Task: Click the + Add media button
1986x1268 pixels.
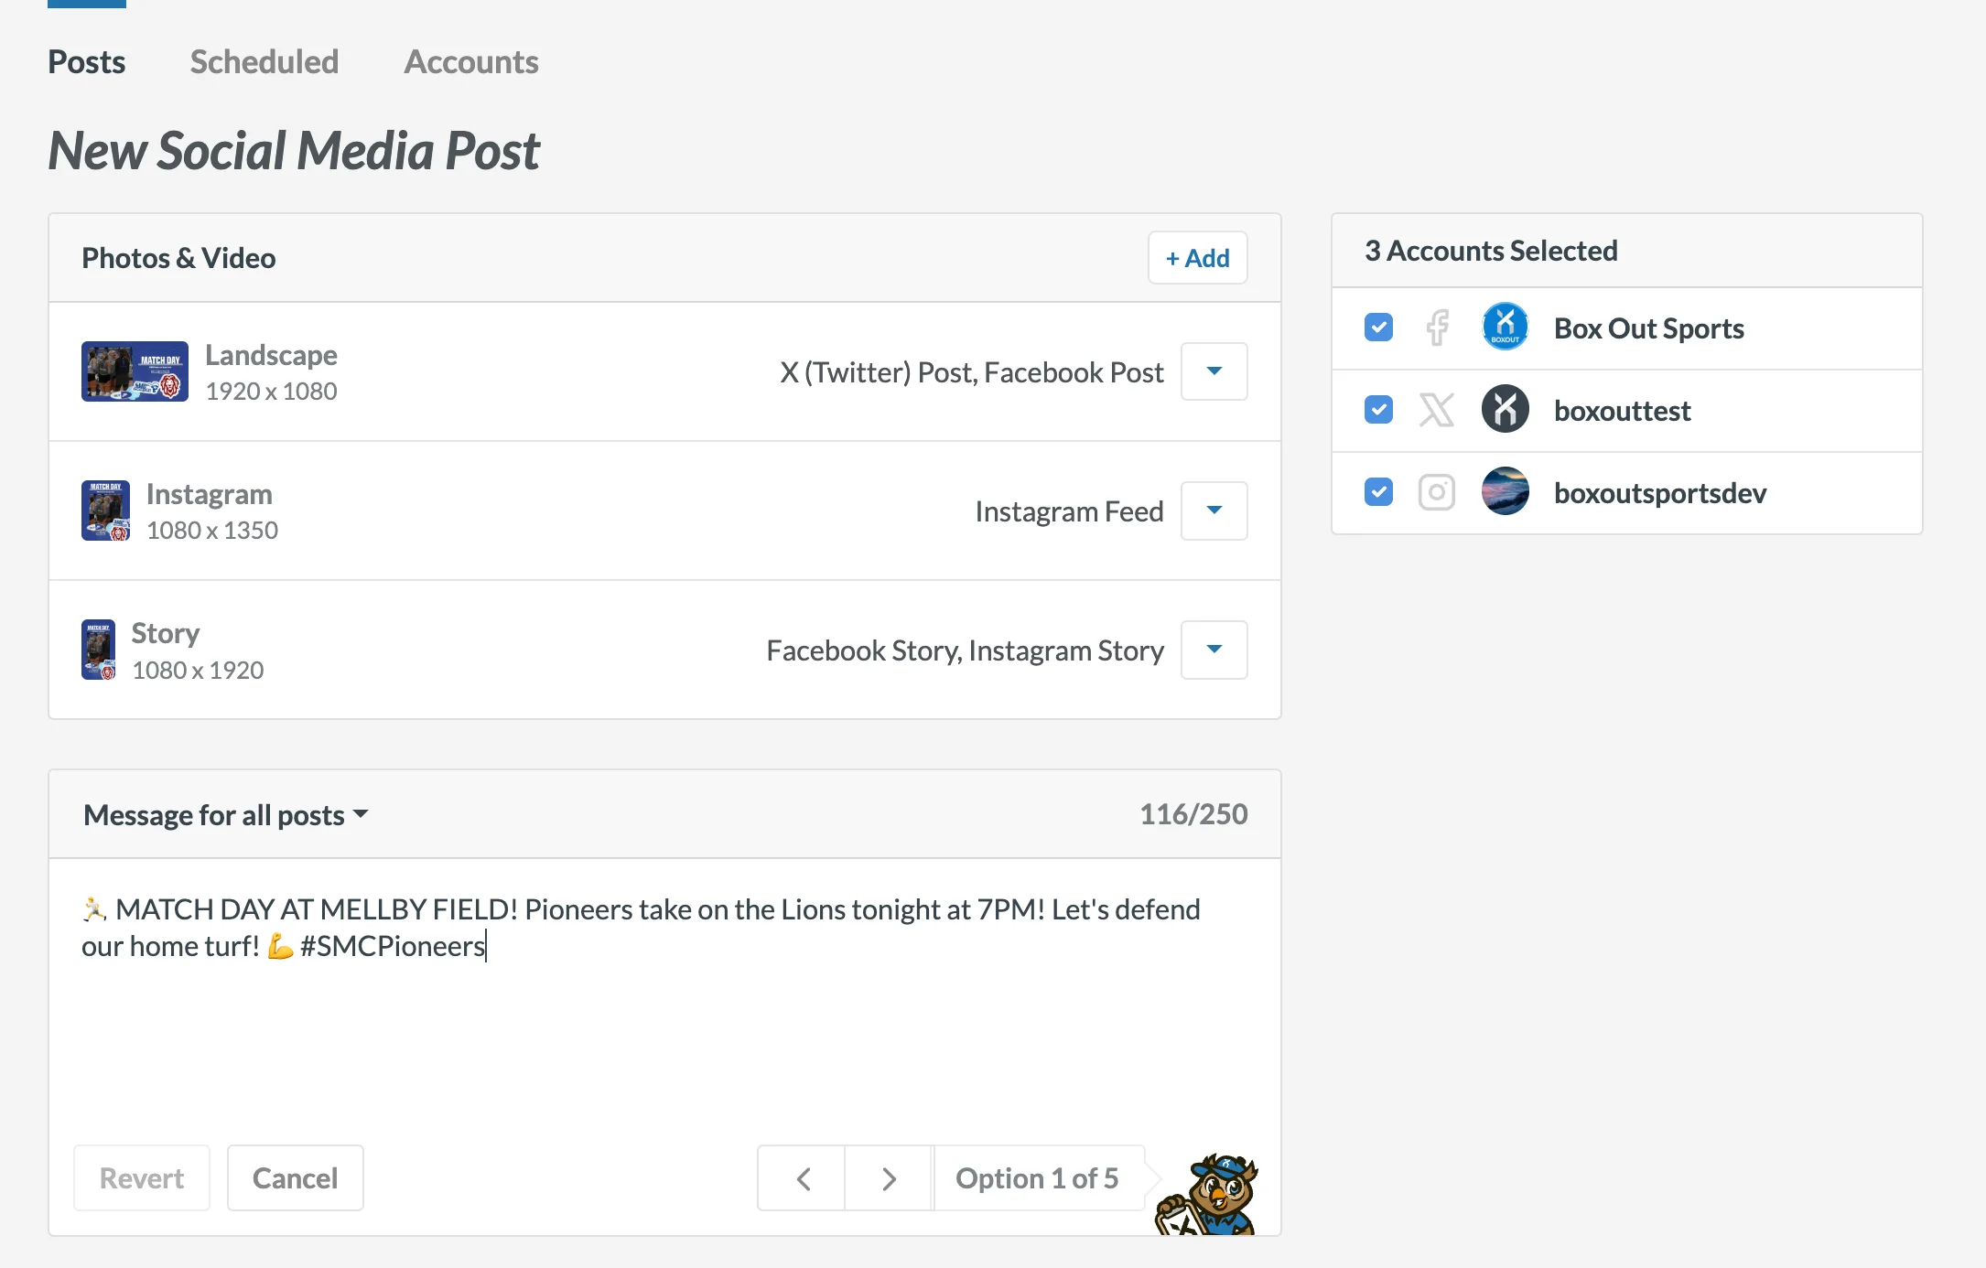Action: point(1197,258)
